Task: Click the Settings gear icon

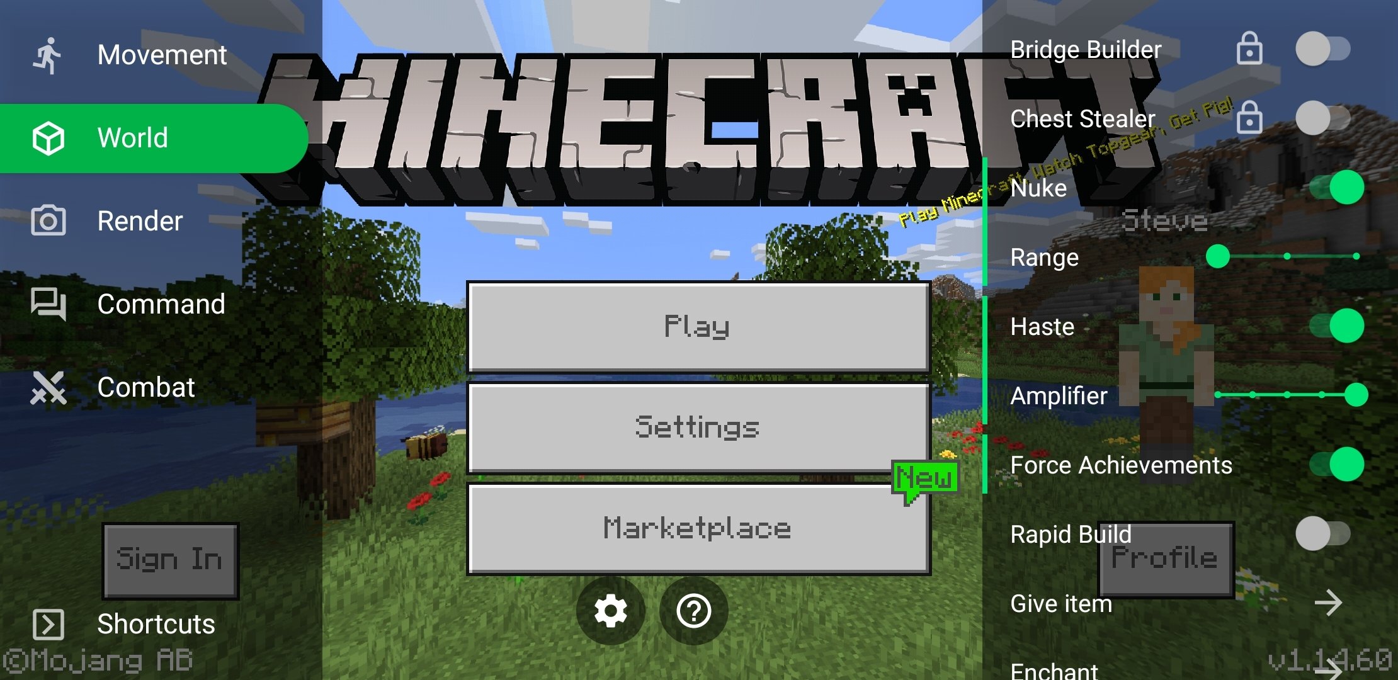Action: (x=611, y=611)
